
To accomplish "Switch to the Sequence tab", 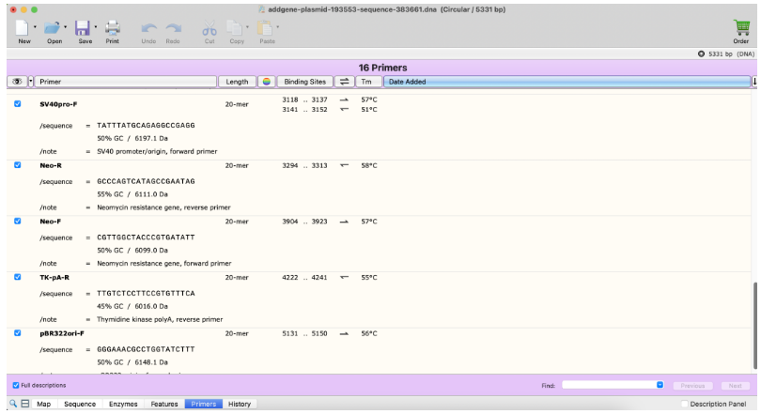I will coord(80,404).
